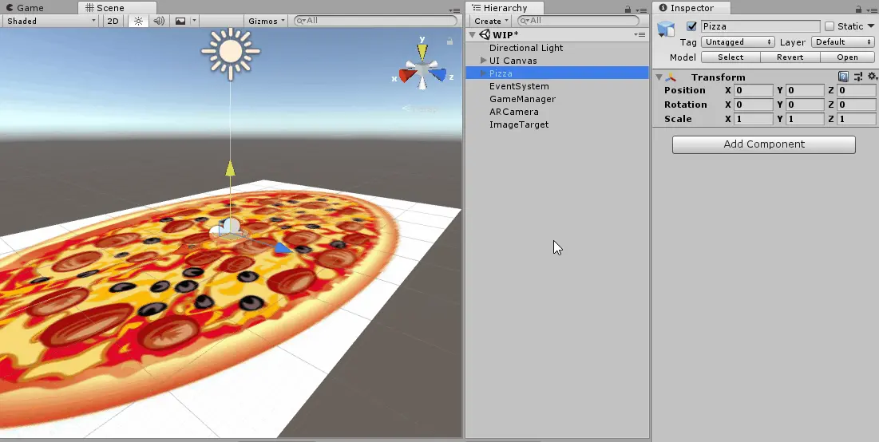Collapse the WIP scene triangle
The image size is (879, 442).
(472, 35)
